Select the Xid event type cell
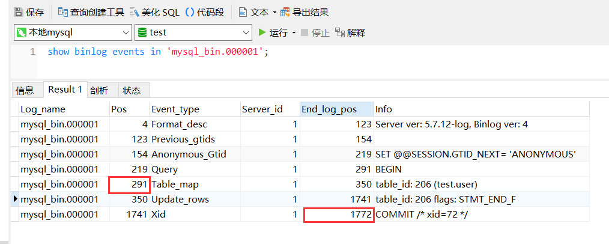Screen dimensions: 609x244 point(195,214)
